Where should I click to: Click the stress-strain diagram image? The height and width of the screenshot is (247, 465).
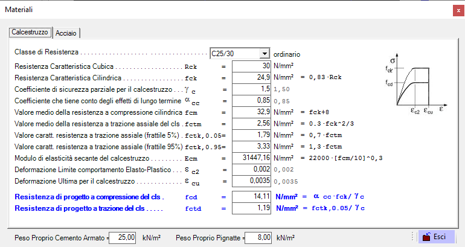(x=415, y=84)
